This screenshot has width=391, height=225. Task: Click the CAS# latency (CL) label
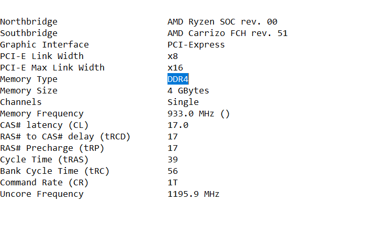coord(44,125)
